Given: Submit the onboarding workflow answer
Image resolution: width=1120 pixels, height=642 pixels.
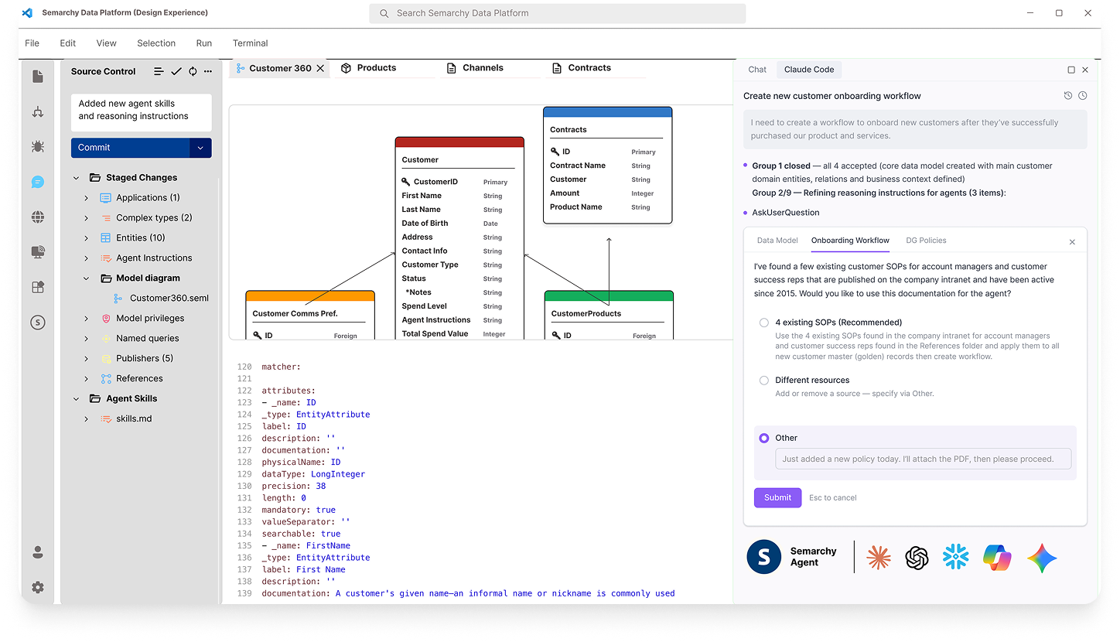Looking at the screenshot, I should click(x=777, y=497).
